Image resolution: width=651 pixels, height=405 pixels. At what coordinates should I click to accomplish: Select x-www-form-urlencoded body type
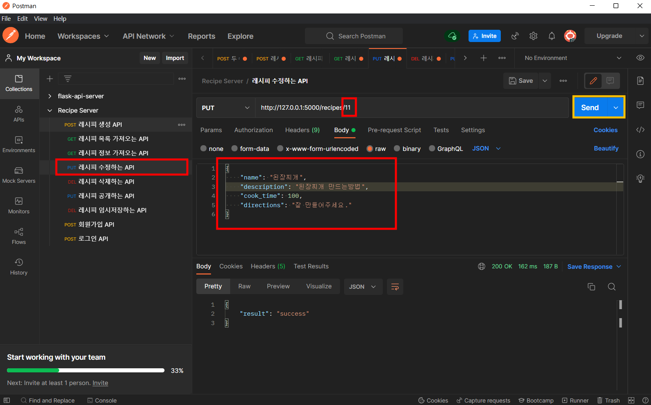(318, 148)
